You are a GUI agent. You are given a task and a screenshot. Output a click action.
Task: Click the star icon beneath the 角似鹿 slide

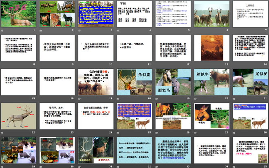click(118, 98)
